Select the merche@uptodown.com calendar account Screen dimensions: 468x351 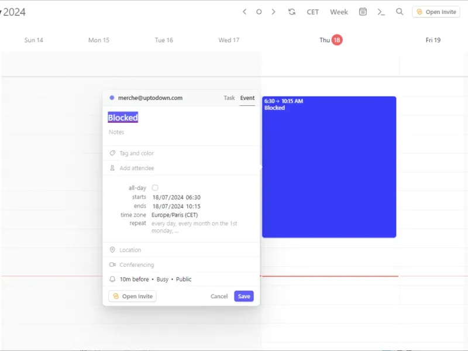coord(150,98)
